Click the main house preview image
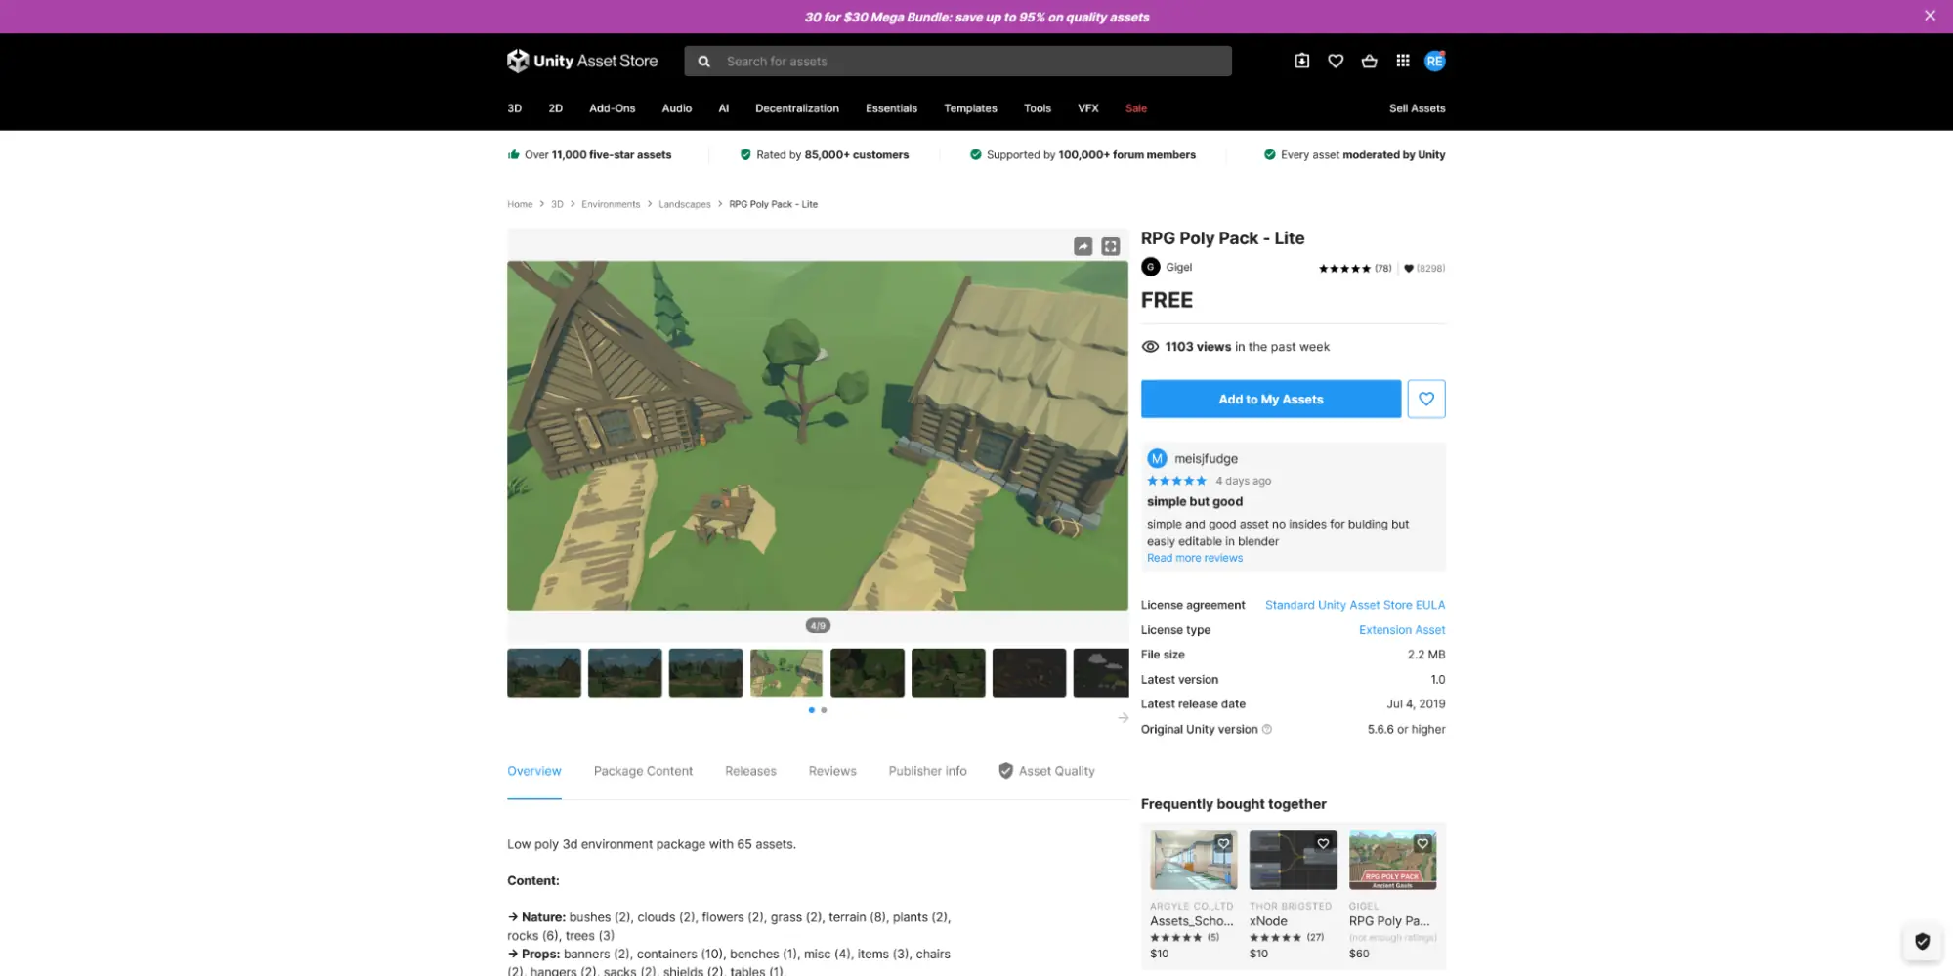This screenshot has width=1953, height=976. click(817, 435)
